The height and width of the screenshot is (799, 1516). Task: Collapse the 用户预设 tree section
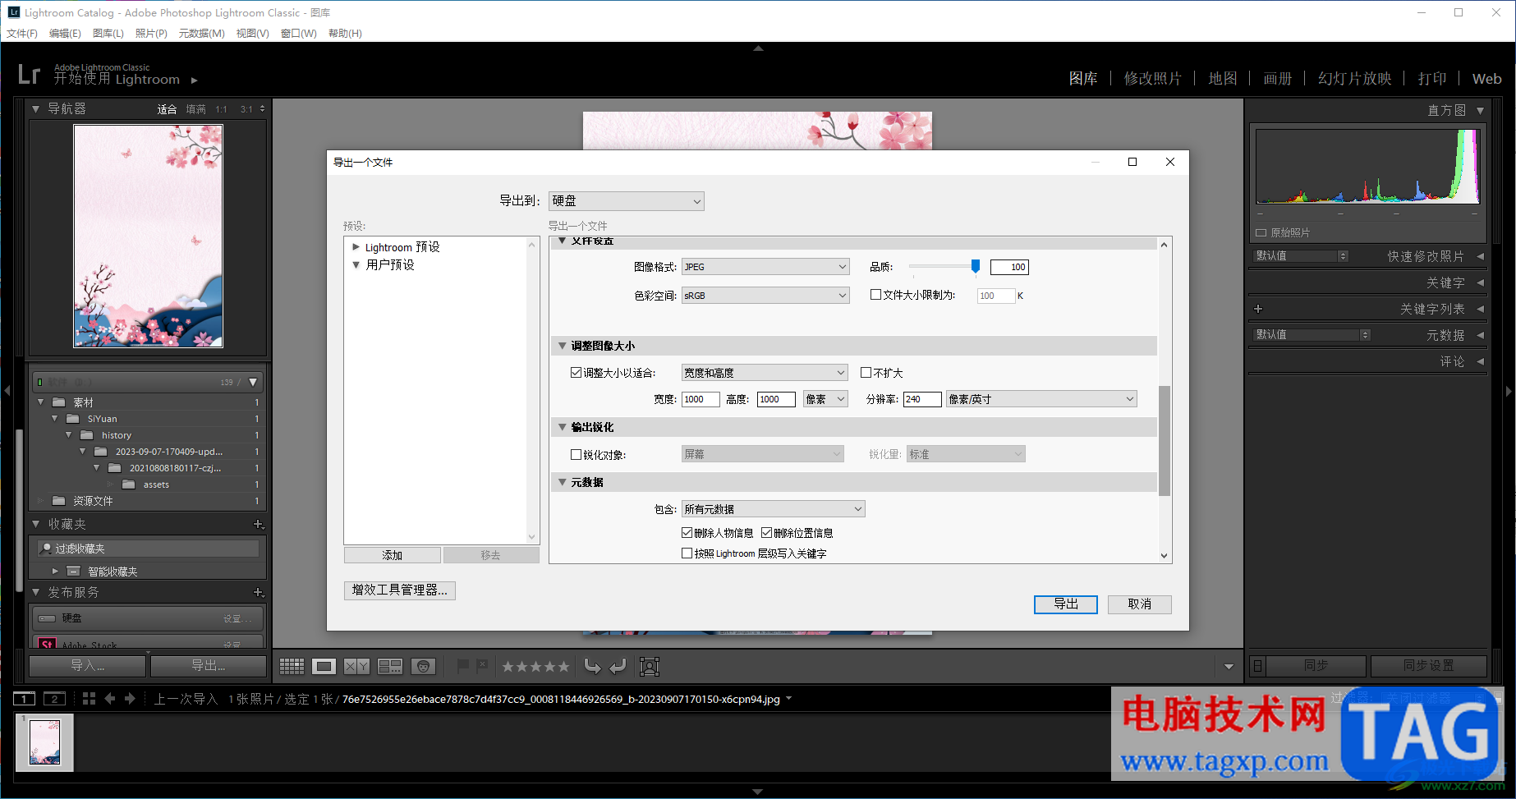(356, 264)
